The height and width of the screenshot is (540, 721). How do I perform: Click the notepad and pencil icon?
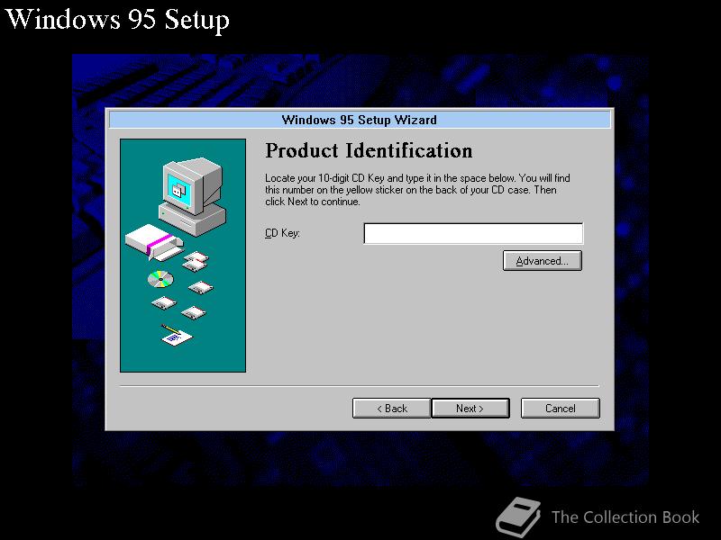[x=176, y=336]
